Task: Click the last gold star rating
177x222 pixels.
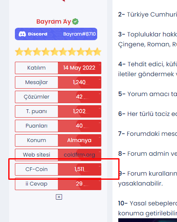Action: click(x=97, y=52)
